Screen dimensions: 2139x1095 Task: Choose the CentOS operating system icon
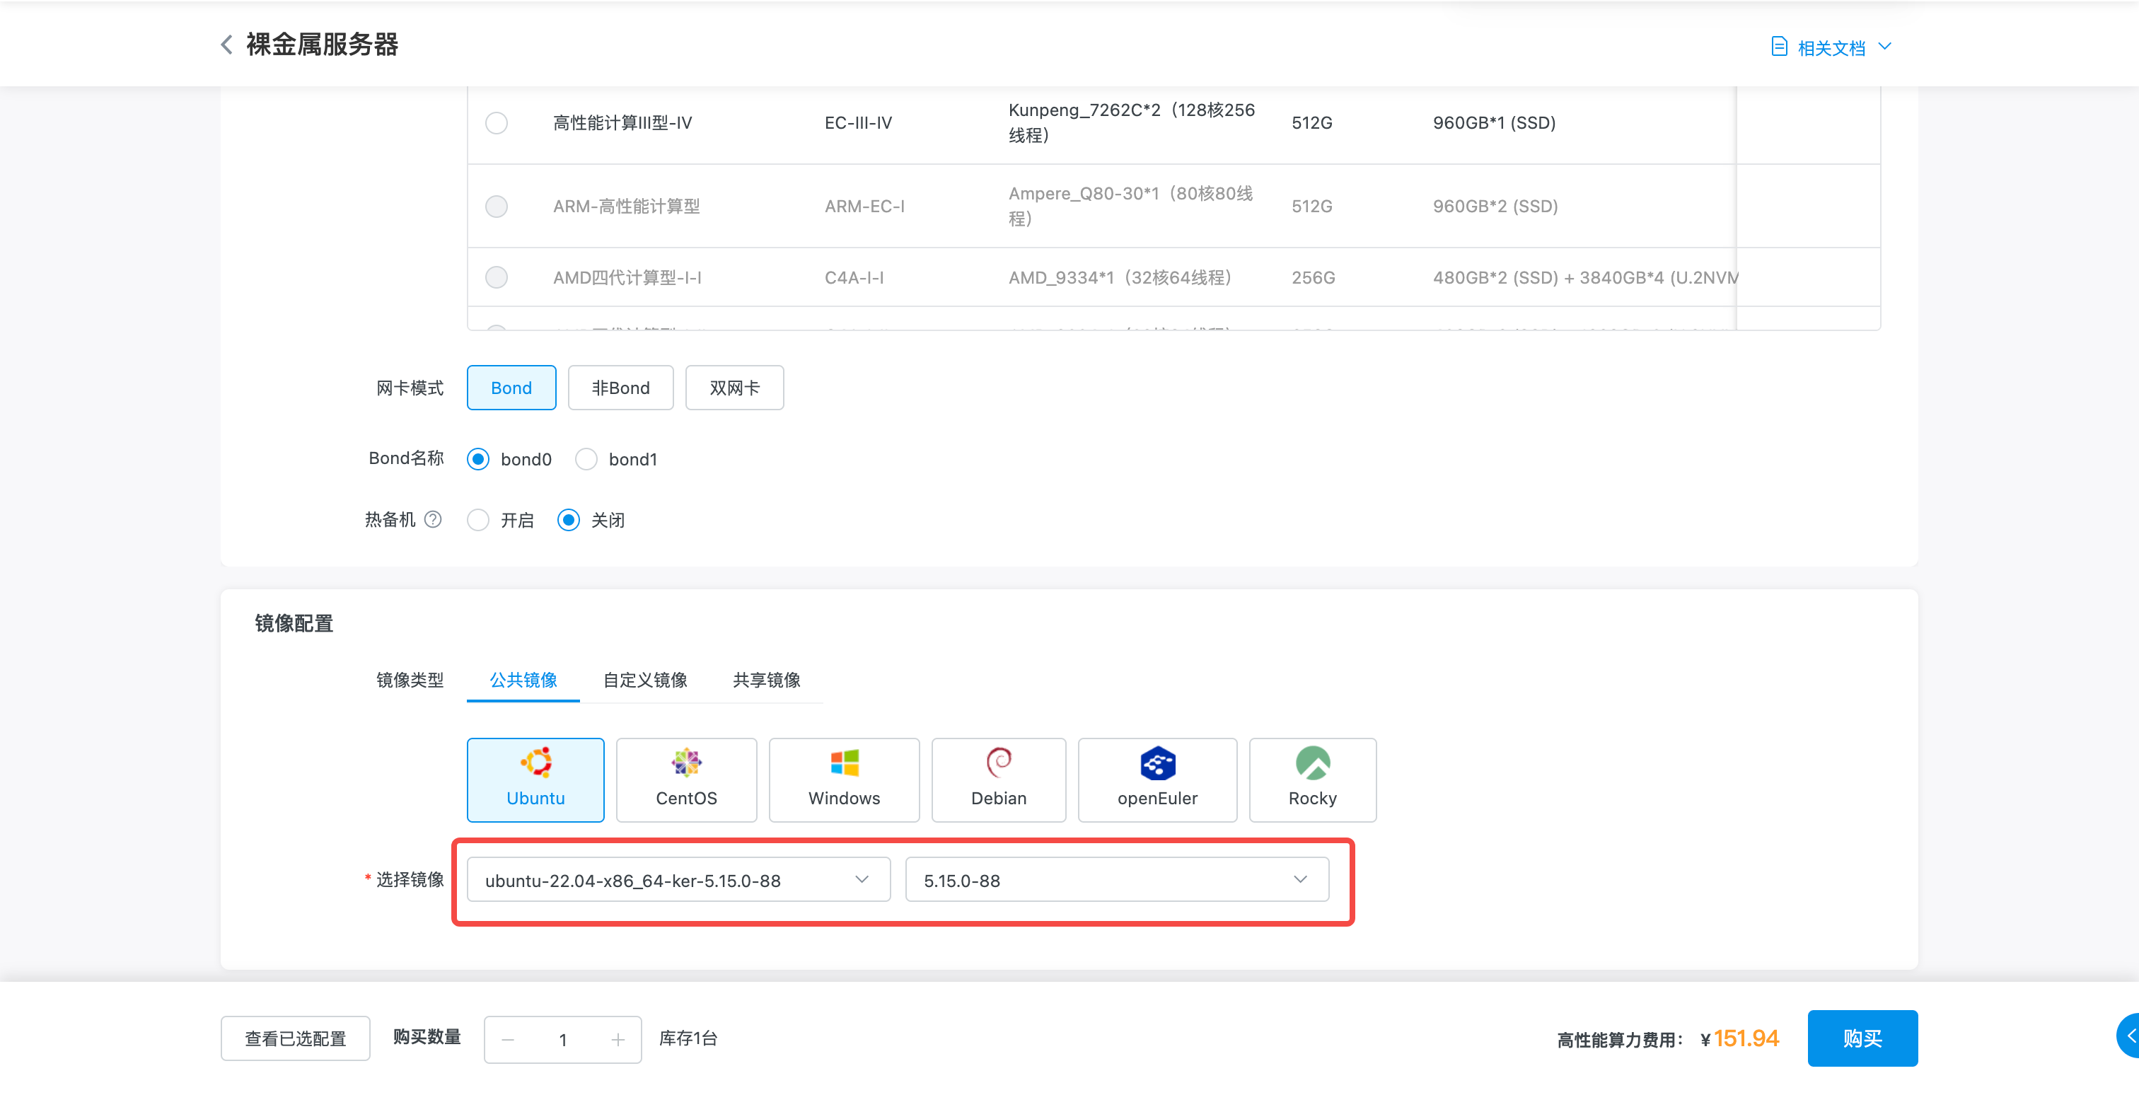pos(686,761)
